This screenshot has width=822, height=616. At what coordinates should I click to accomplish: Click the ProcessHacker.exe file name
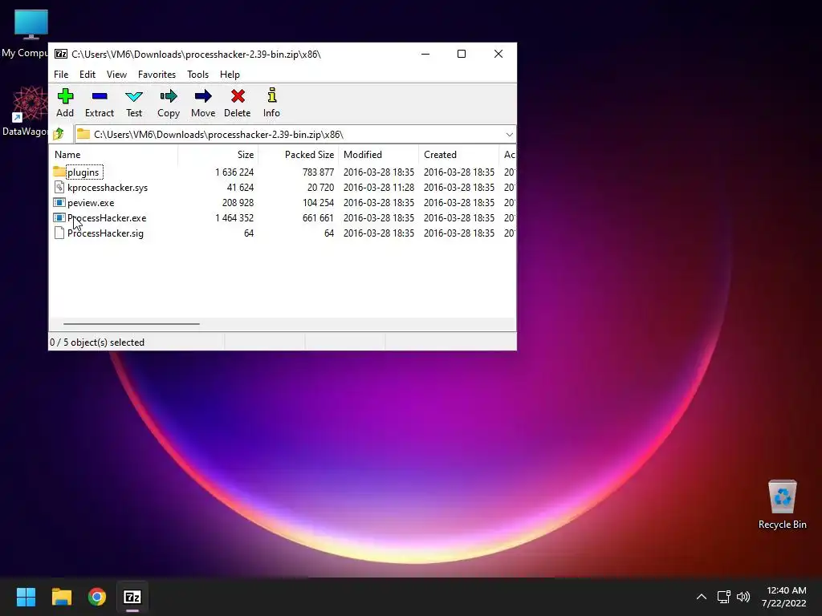107,218
